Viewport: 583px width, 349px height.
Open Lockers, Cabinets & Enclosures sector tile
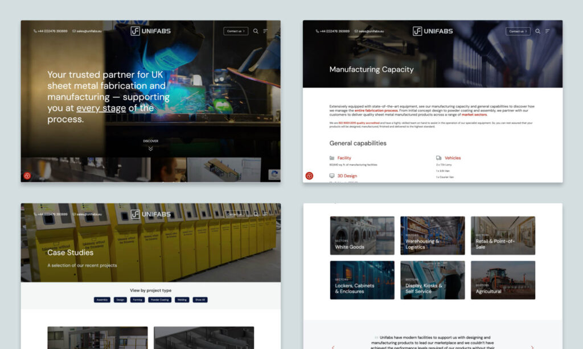362,280
